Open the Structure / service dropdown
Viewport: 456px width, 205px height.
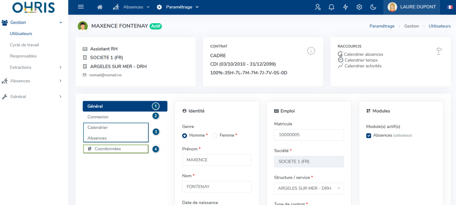[309, 188]
